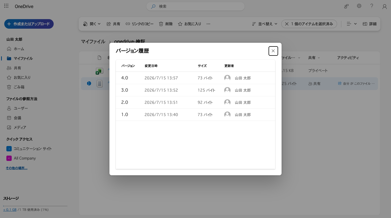Open the 自分 が このファイル activity entry
Image resolution: width=391 pixels, height=218 pixels.
[x=356, y=83]
